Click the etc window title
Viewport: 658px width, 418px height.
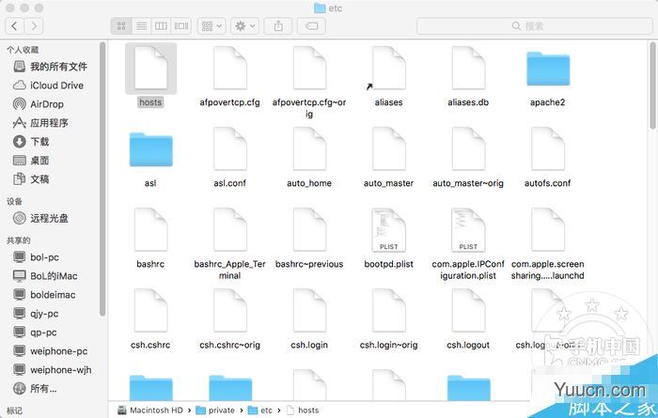(328, 8)
